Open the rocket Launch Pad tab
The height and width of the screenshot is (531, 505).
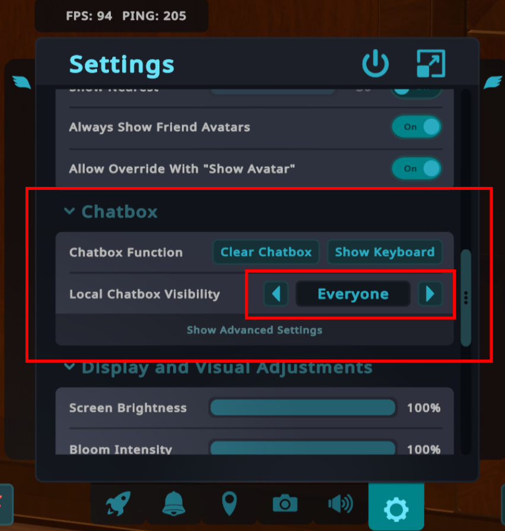click(x=118, y=503)
